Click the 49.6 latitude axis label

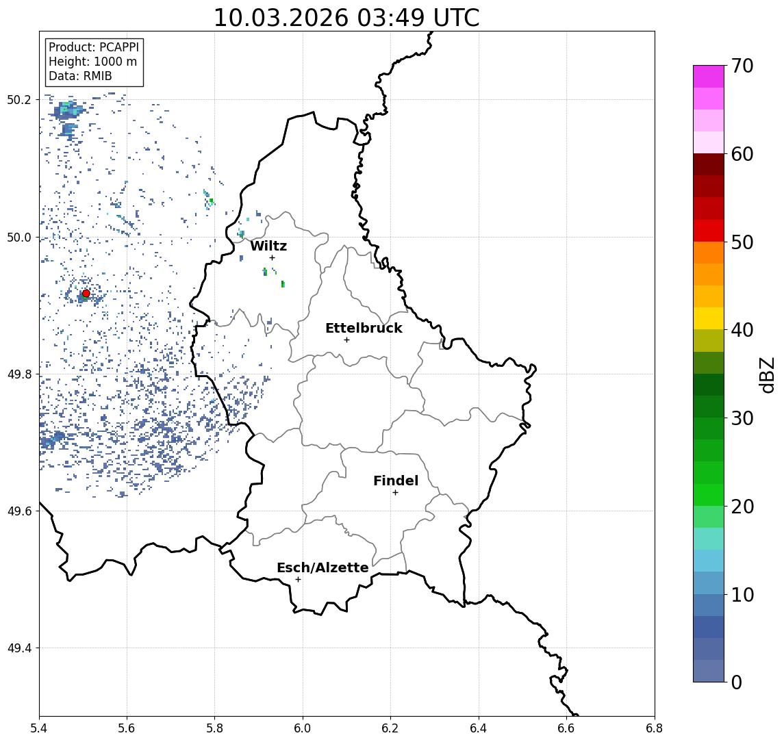(19, 511)
